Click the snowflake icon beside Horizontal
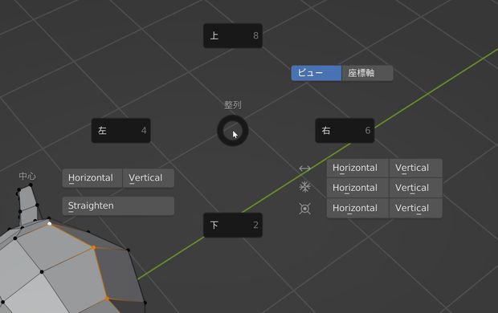Screen dimensions: 498x313 tap(305, 187)
